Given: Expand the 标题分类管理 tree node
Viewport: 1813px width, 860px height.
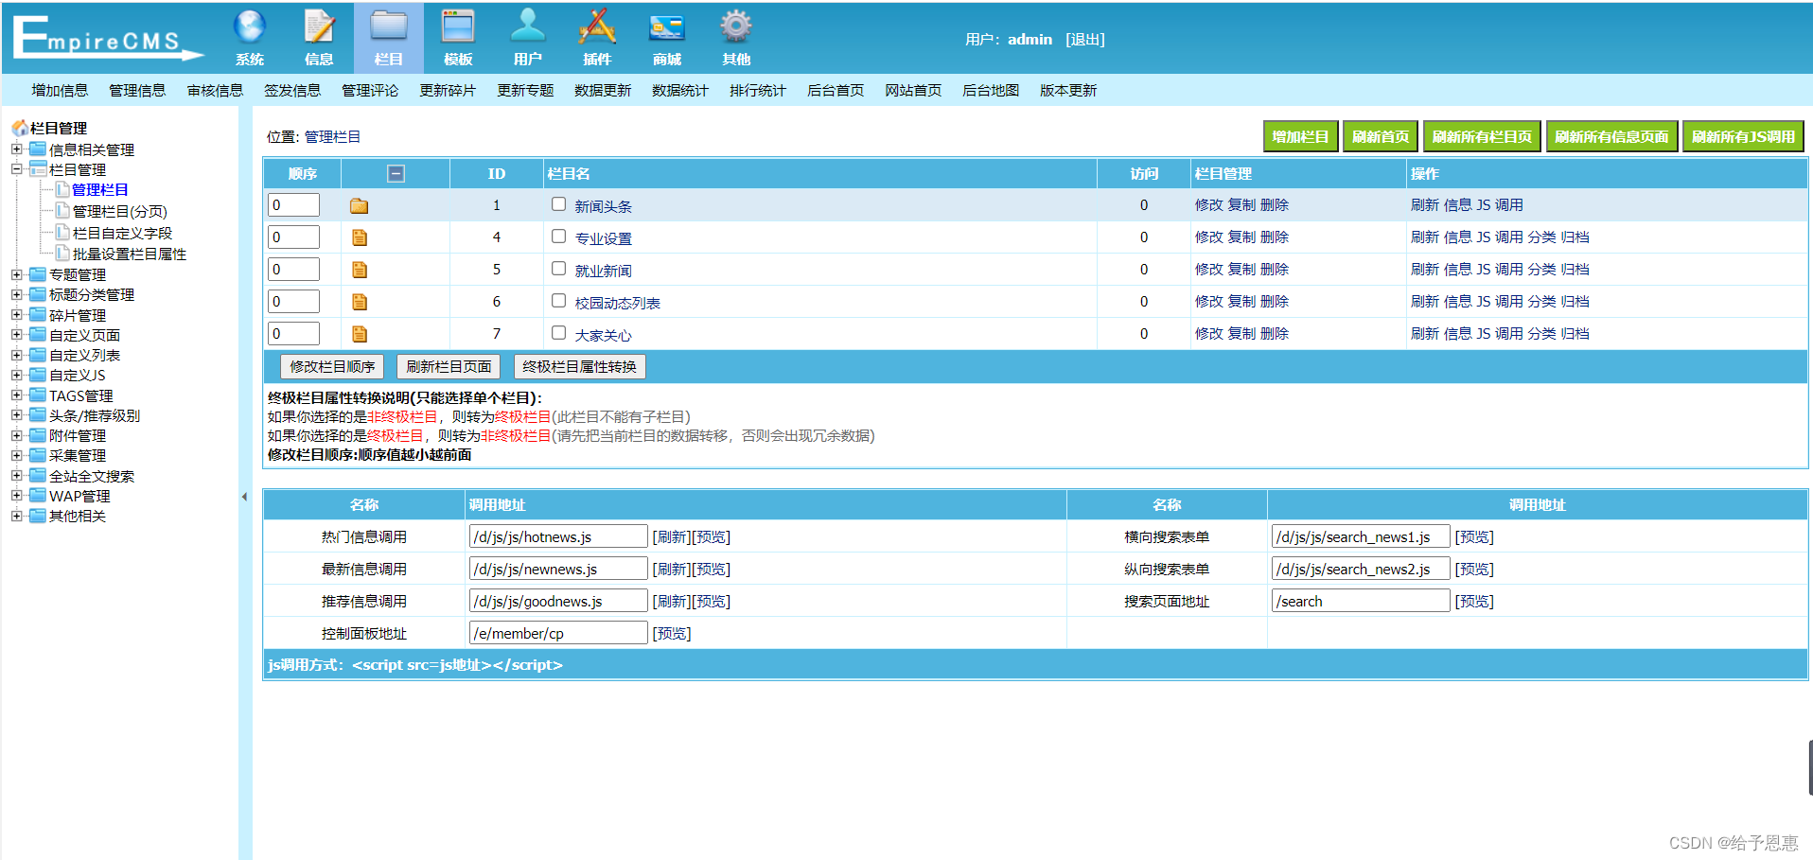Looking at the screenshot, I should (x=16, y=294).
